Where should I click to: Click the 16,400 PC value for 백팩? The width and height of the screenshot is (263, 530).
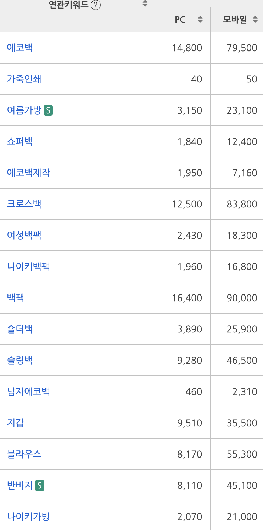point(187,298)
